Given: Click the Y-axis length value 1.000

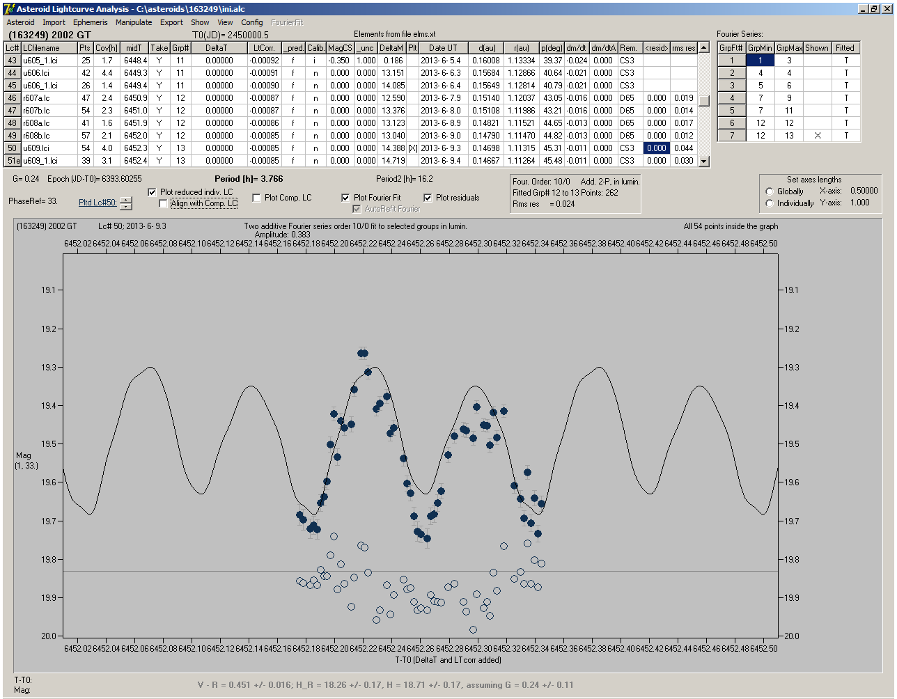Looking at the screenshot, I should pyautogui.click(x=860, y=203).
